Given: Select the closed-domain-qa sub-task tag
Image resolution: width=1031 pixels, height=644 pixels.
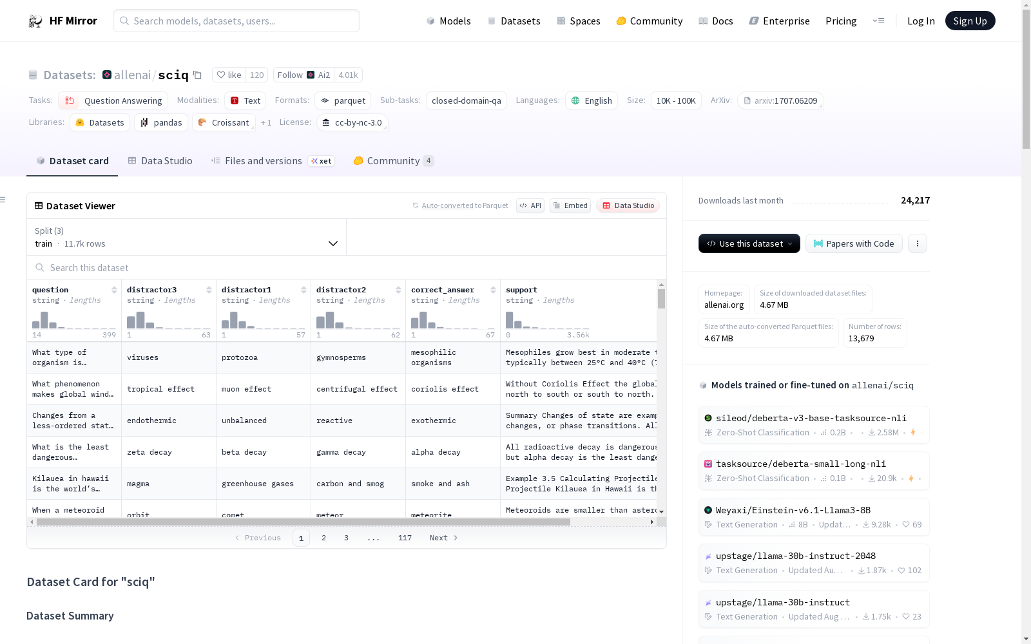Looking at the screenshot, I should point(467,100).
